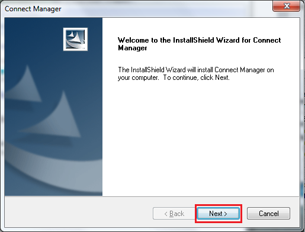Click the InstallShield sailboat logo icon
This screenshot has width=305, height=232.
(x=75, y=39)
